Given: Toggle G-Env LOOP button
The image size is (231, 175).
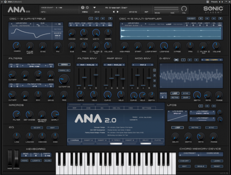Looking at the screenshot, I should click(x=175, y=93).
